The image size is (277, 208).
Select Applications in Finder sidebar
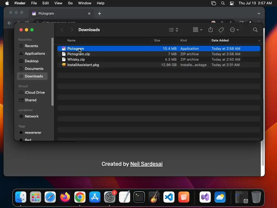(x=32, y=53)
